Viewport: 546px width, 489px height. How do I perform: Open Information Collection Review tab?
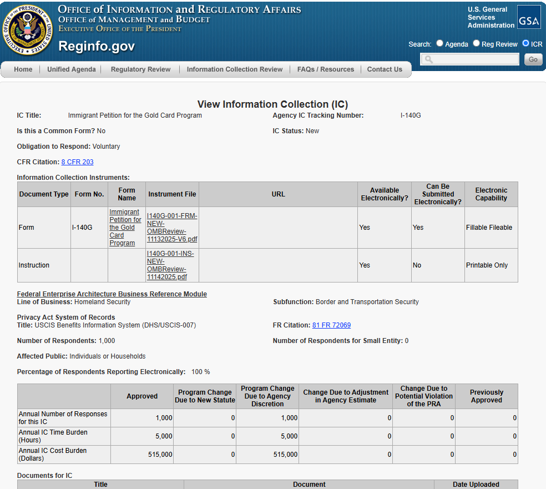pyautogui.click(x=235, y=69)
